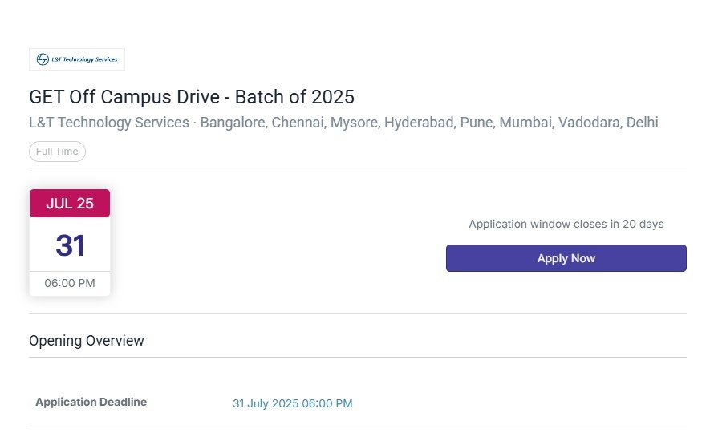Click L&T Technology Services in subtitle
The width and height of the screenshot is (710, 433).
pos(109,123)
